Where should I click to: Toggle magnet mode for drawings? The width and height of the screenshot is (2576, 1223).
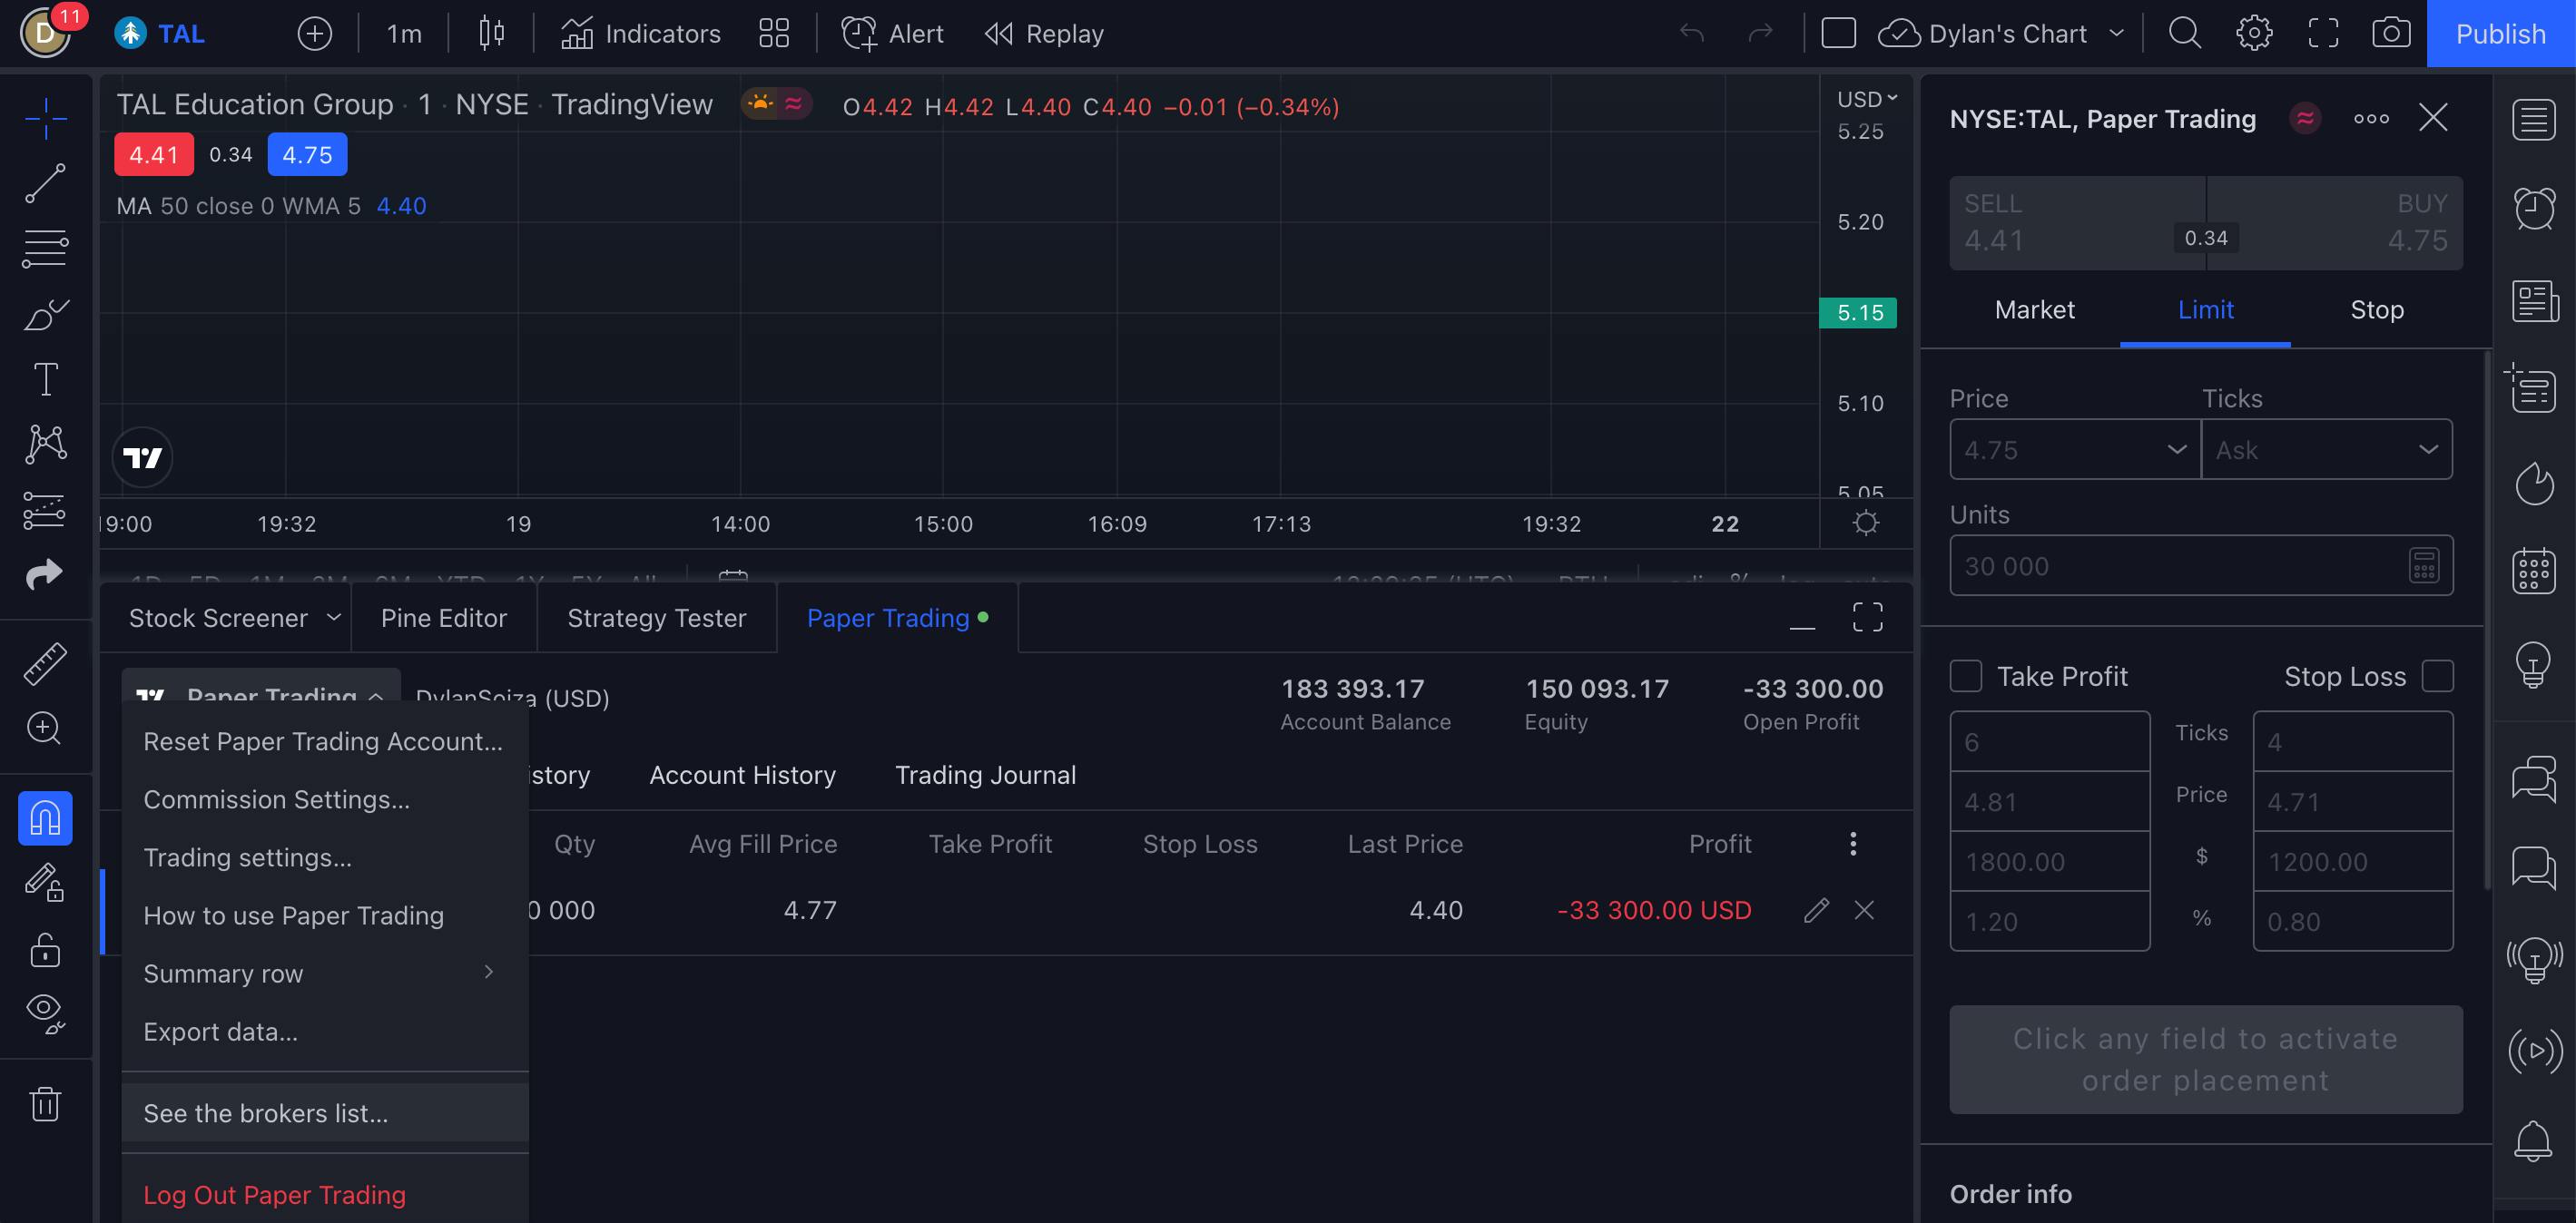click(45, 818)
